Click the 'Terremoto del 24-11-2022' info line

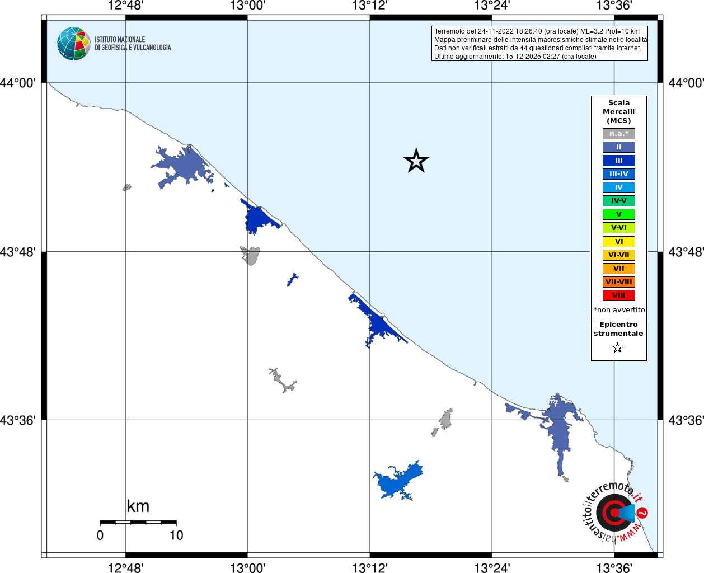point(537,31)
